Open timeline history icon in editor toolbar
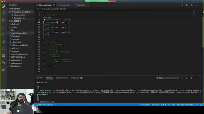This screenshot has width=204, height=114. [187, 5]
